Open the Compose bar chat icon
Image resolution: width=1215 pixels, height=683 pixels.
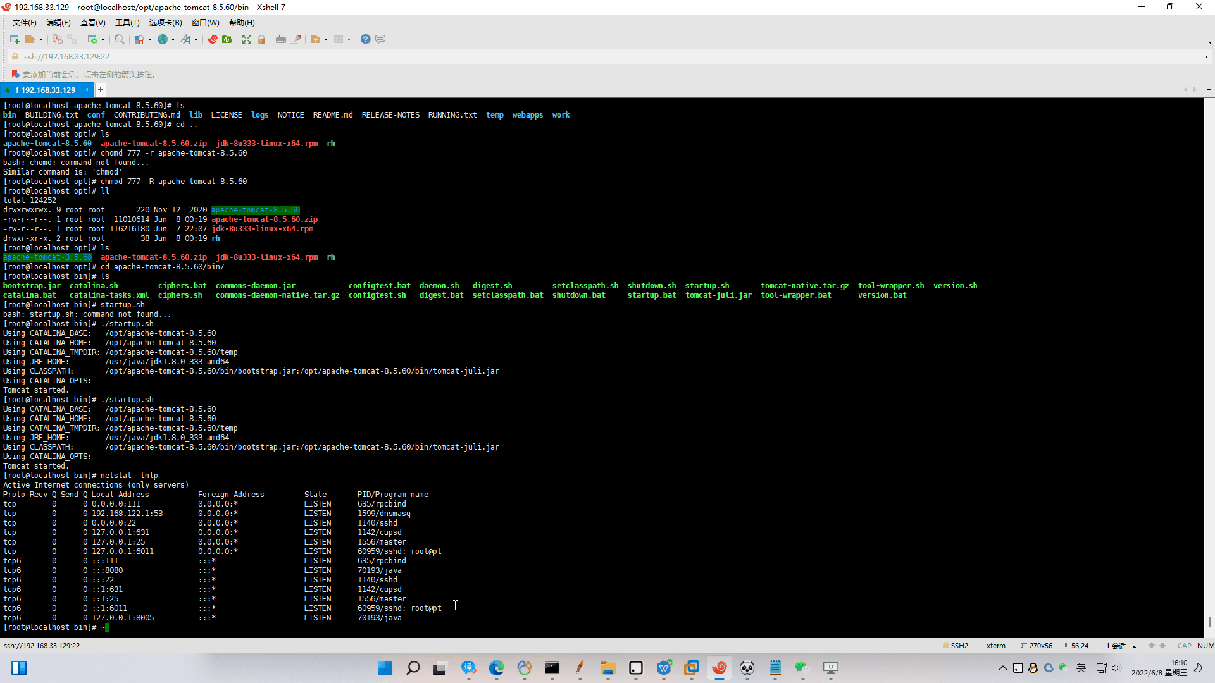[x=380, y=39]
